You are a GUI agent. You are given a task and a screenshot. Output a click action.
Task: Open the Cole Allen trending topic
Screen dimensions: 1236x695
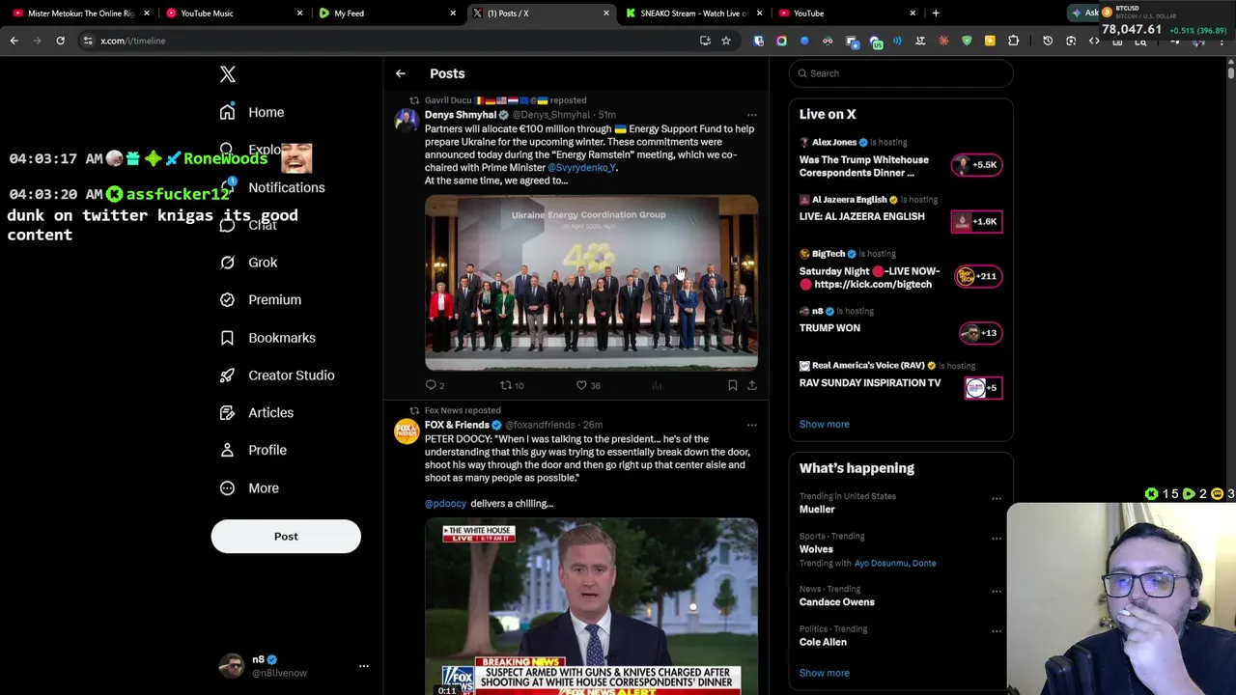click(823, 642)
